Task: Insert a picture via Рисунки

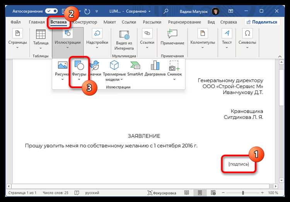Action: 62,71
